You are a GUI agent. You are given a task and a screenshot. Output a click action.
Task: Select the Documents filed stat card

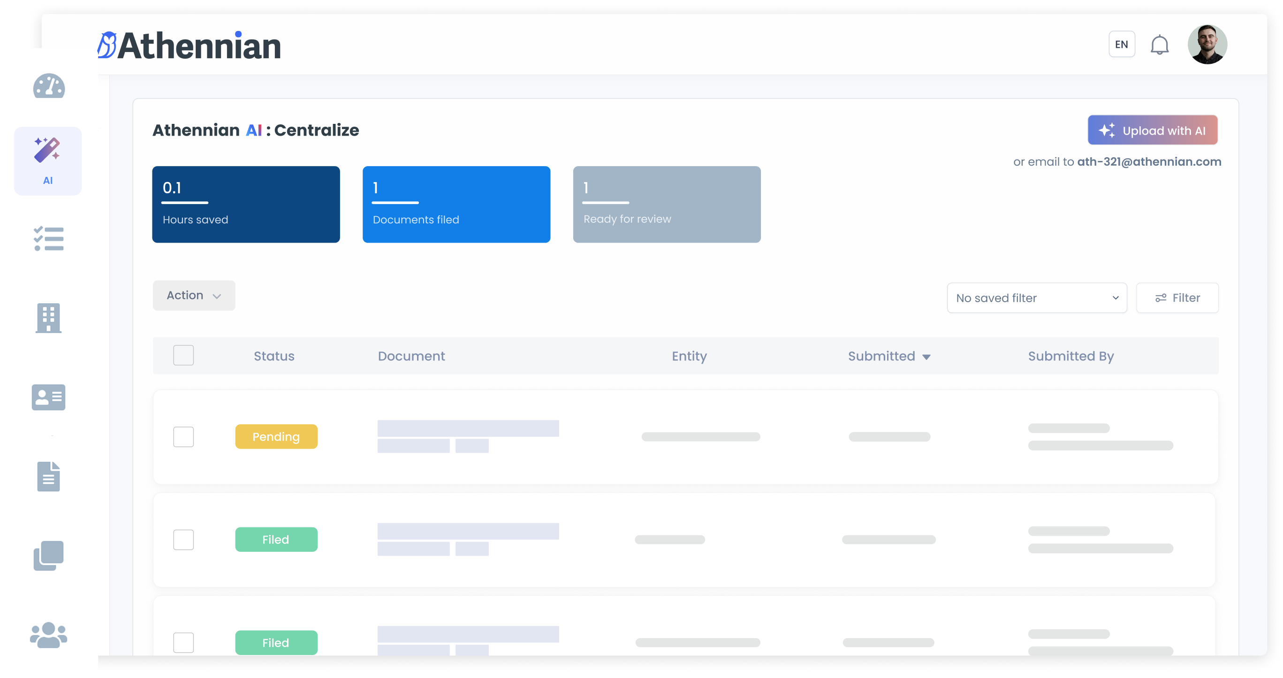(x=456, y=204)
